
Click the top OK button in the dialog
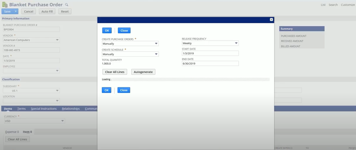pyautogui.click(x=107, y=31)
